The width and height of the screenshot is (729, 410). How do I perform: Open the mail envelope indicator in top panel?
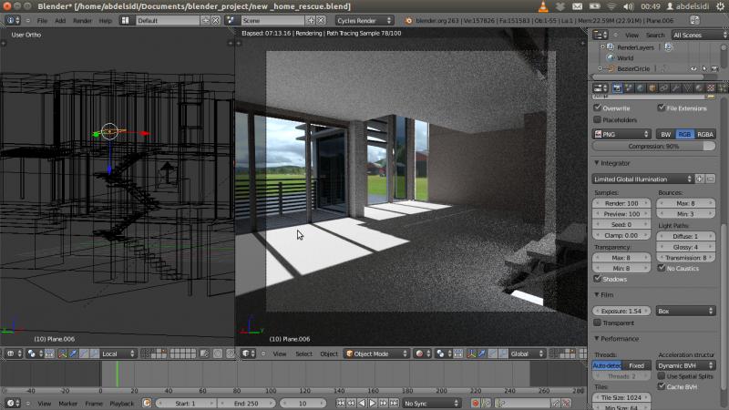point(577,6)
